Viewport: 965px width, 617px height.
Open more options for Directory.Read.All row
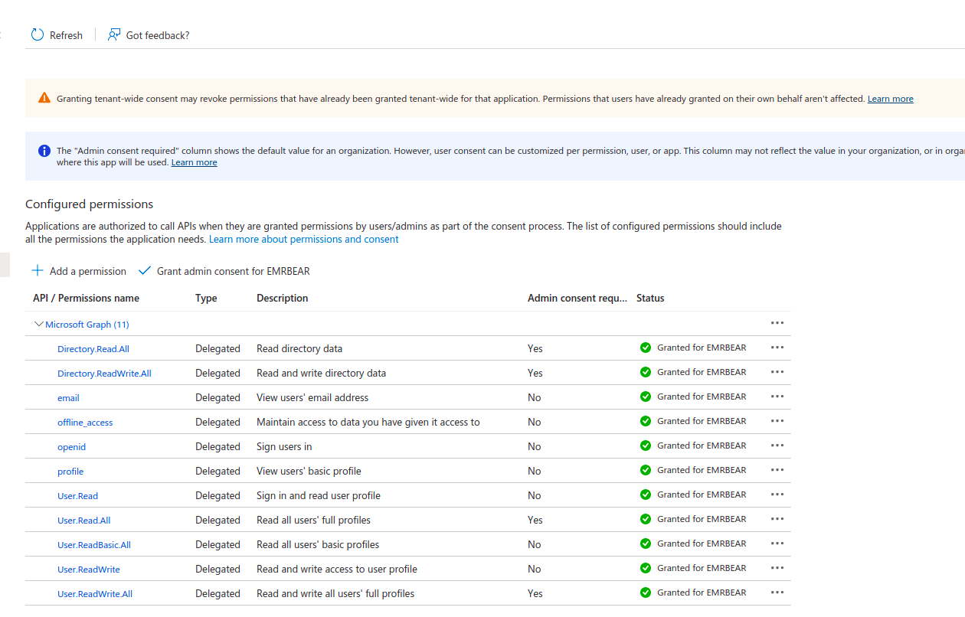777,348
